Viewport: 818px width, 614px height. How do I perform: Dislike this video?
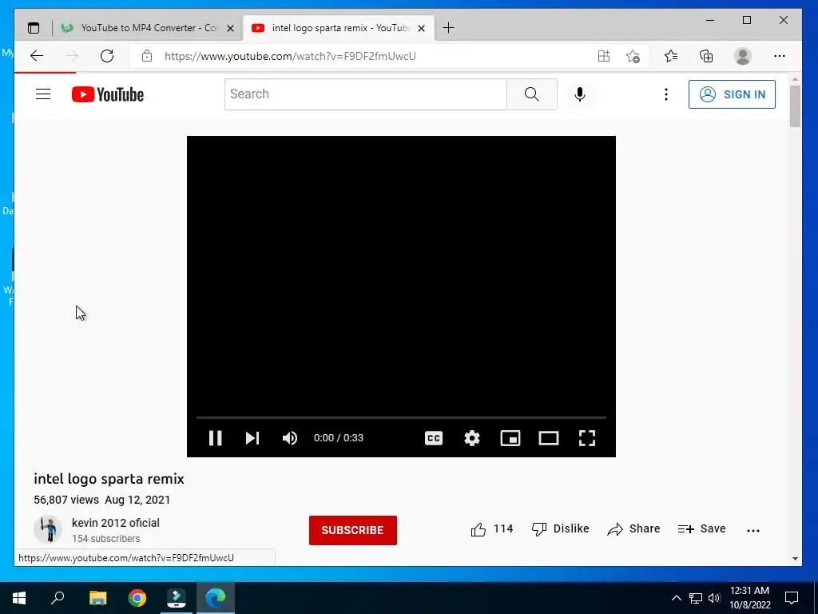click(x=560, y=529)
